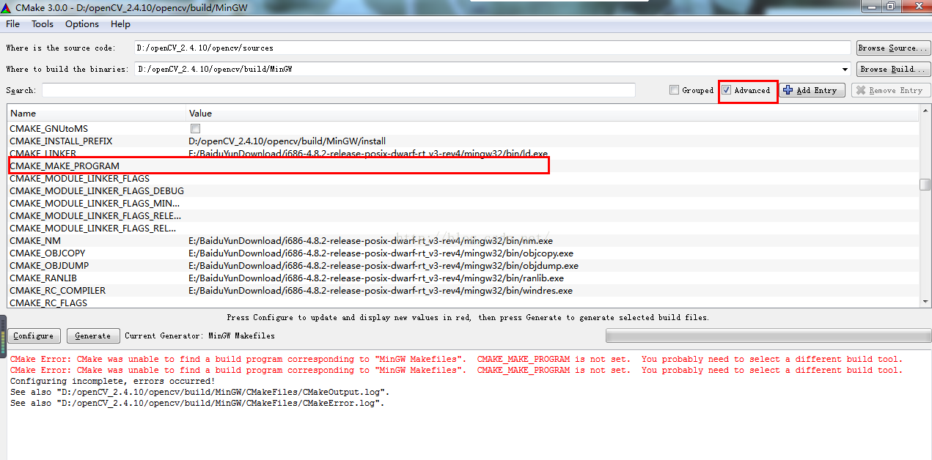932x460 pixels.
Task: Click the ranlib.exe path value
Action: (376, 278)
